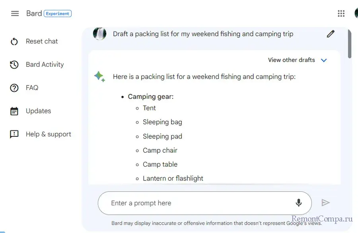Edit the prompt with pencil icon

[331, 34]
